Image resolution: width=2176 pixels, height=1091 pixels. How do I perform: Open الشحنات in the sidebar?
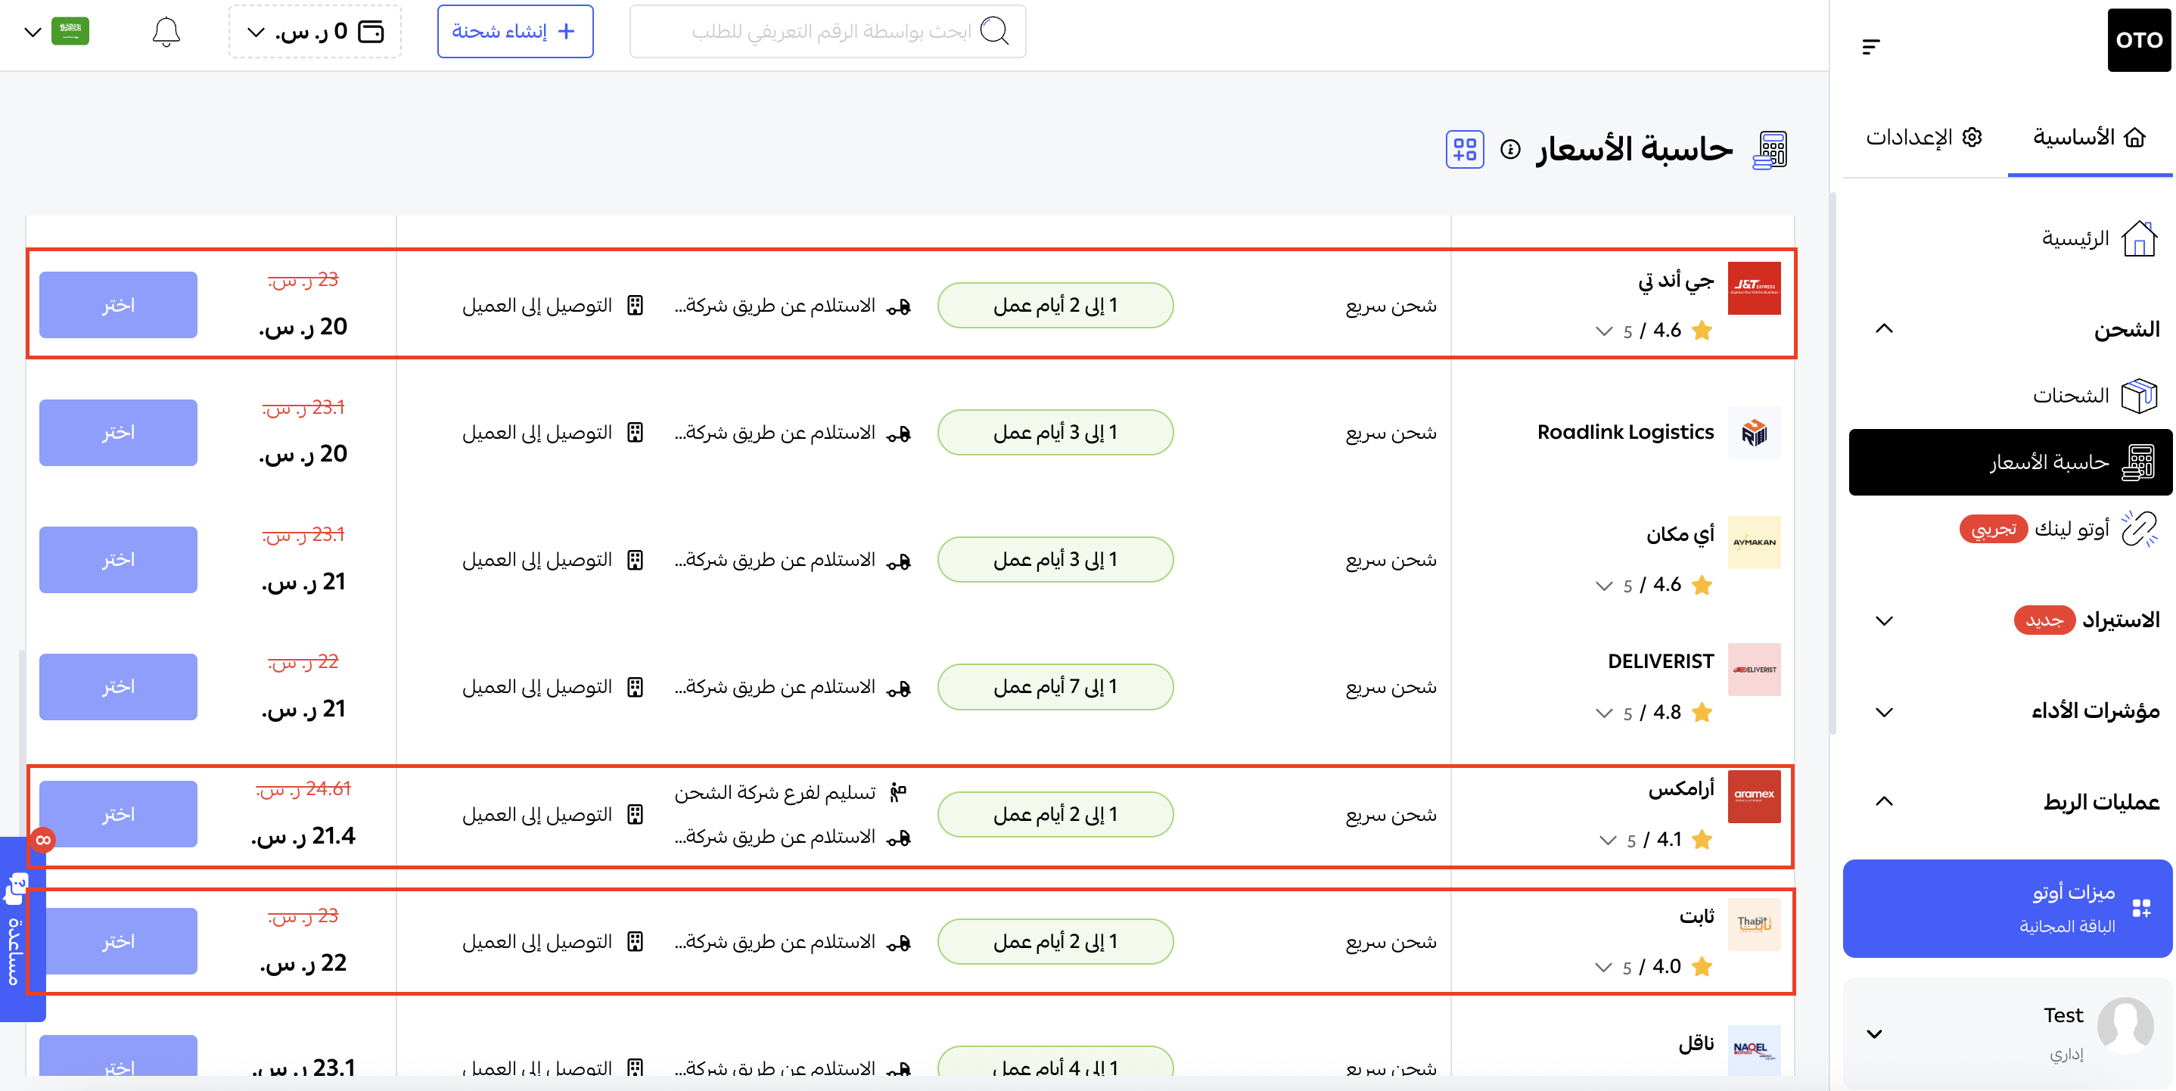point(2095,395)
